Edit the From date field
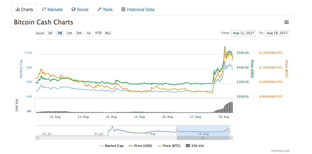This screenshot has width=312, height=154. point(244,33)
